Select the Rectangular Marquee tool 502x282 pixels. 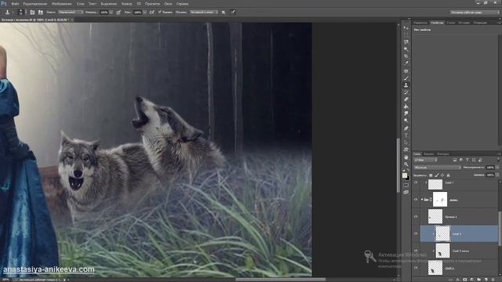406,34
